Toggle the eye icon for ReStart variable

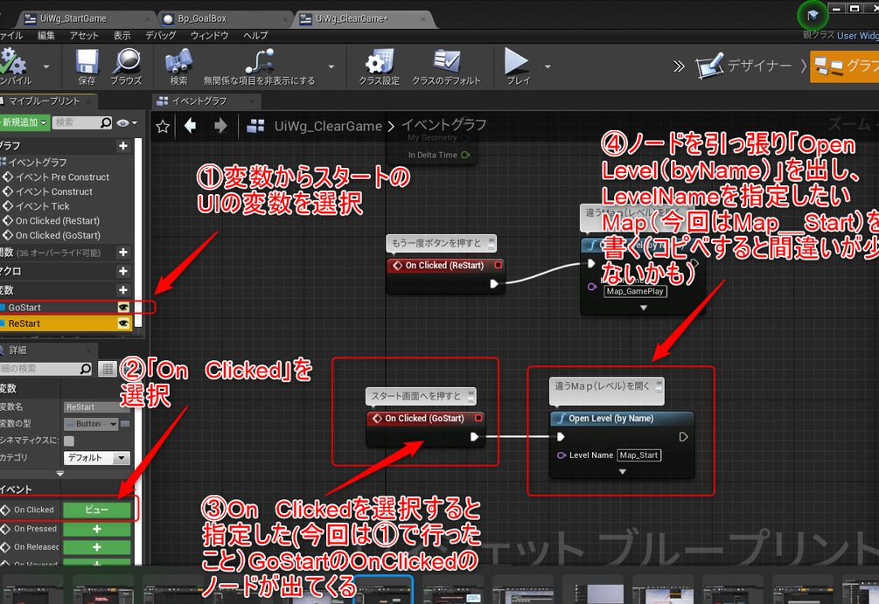pos(123,323)
